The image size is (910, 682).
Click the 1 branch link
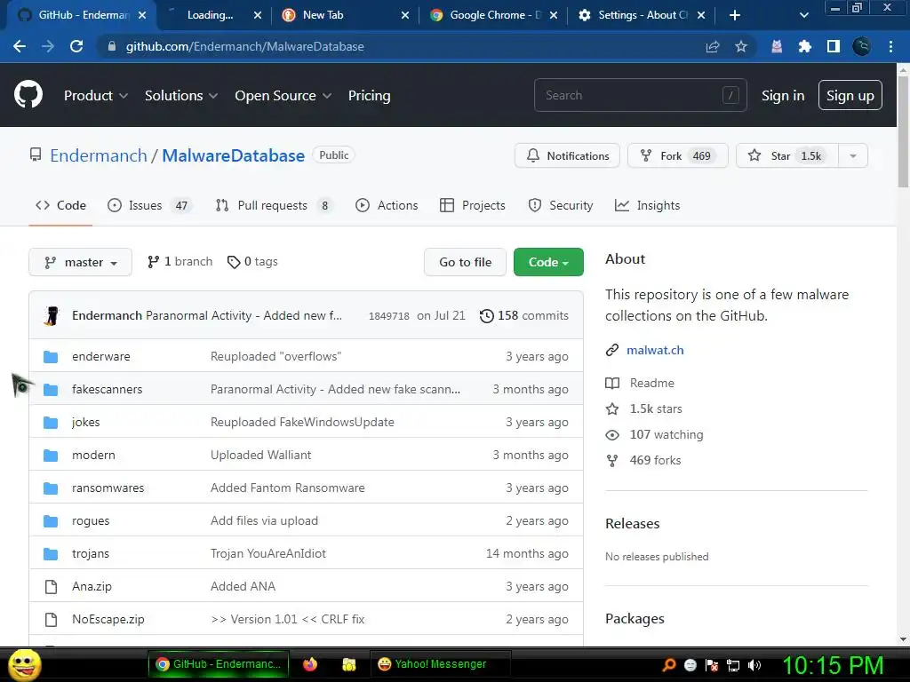pos(180,262)
